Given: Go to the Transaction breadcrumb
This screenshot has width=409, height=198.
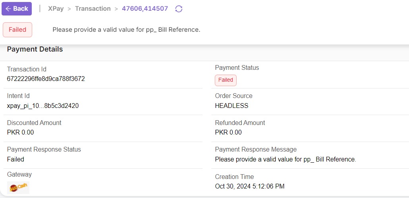Looking at the screenshot, I should (x=93, y=9).
